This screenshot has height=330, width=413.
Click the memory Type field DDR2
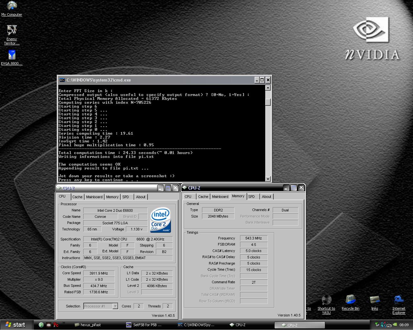[x=218, y=210]
